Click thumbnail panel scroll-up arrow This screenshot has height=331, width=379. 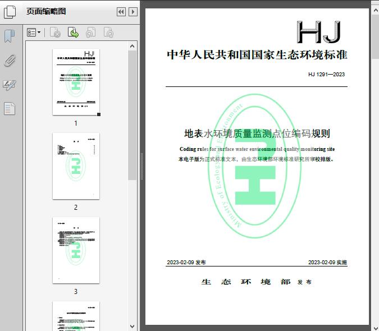point(132,46)
